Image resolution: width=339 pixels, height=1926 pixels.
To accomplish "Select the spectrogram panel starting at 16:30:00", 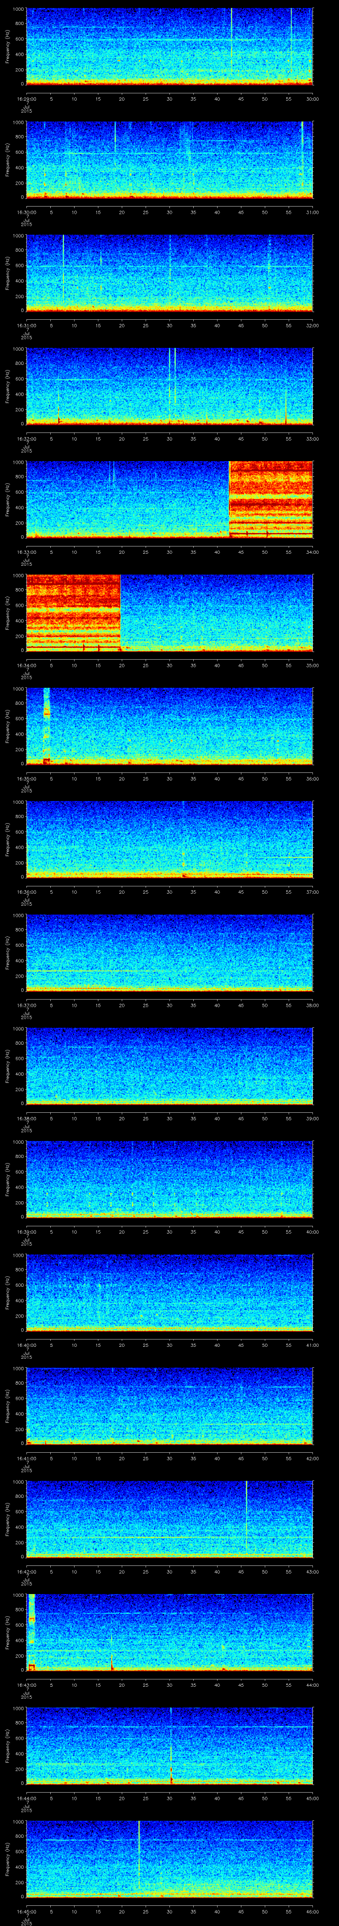I will (x=169, y=160).
